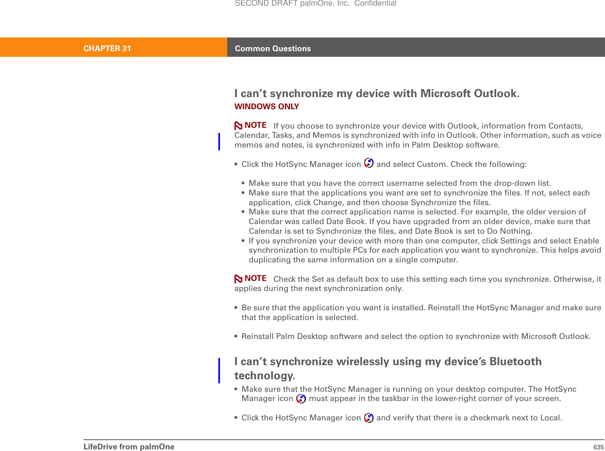The height and width of the screenshot is (451, 605).
Task: Click the line "duplicating the same information on a single computer."
Action: [353, 260]
